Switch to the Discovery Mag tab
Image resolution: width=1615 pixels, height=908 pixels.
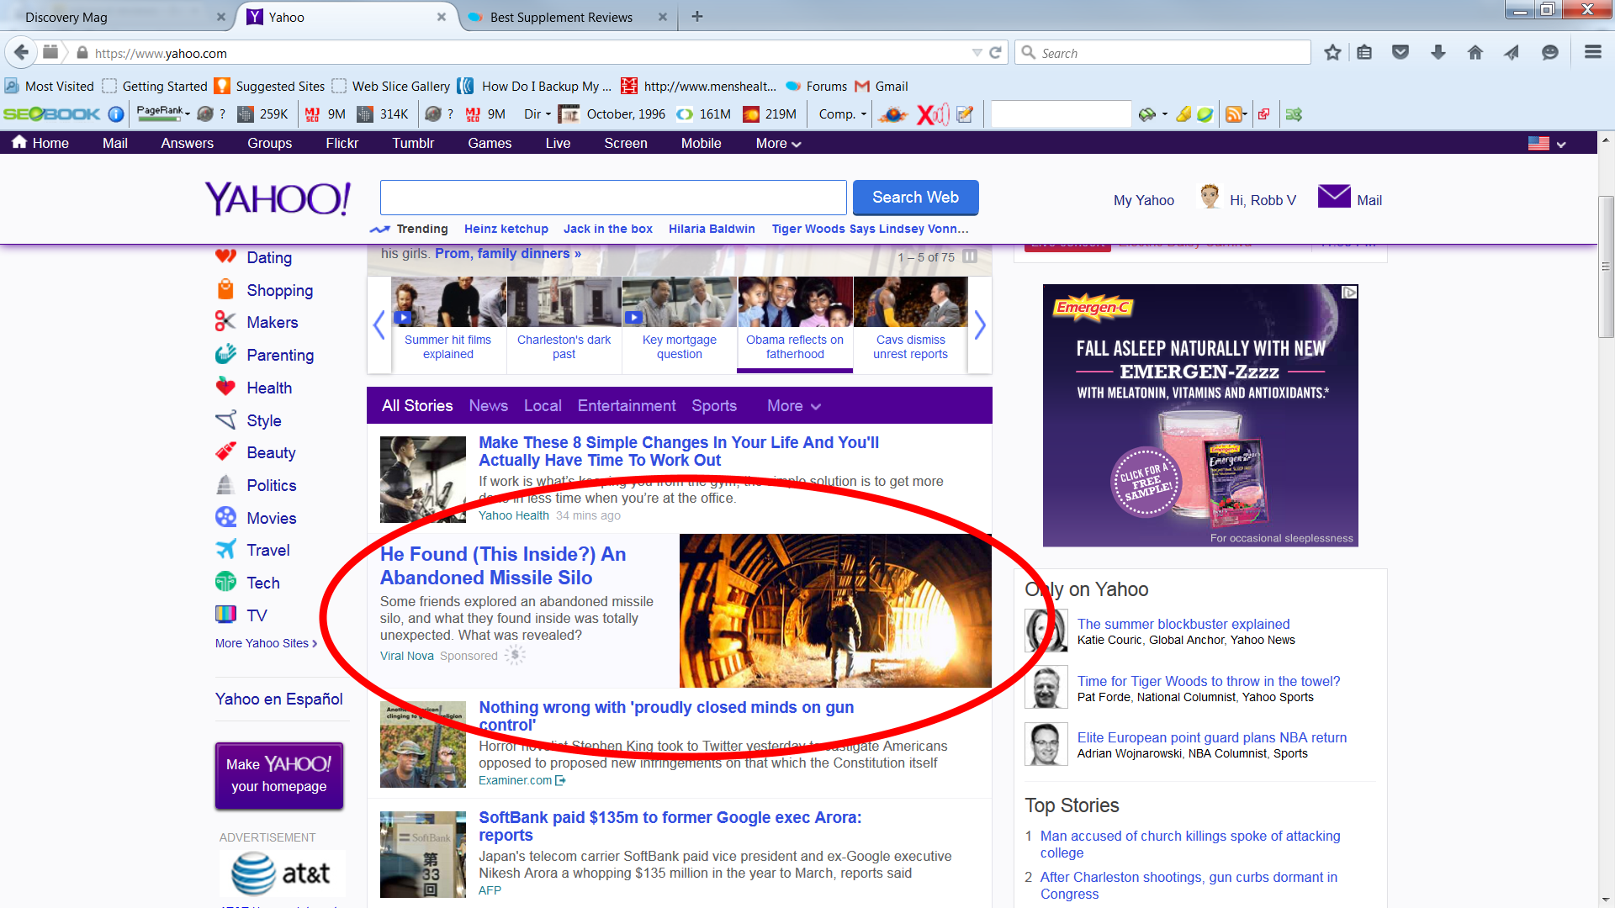[x=118, y=17]
